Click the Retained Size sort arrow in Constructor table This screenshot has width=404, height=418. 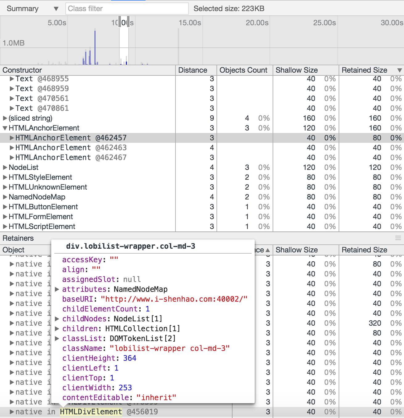[x=399, y=70]
